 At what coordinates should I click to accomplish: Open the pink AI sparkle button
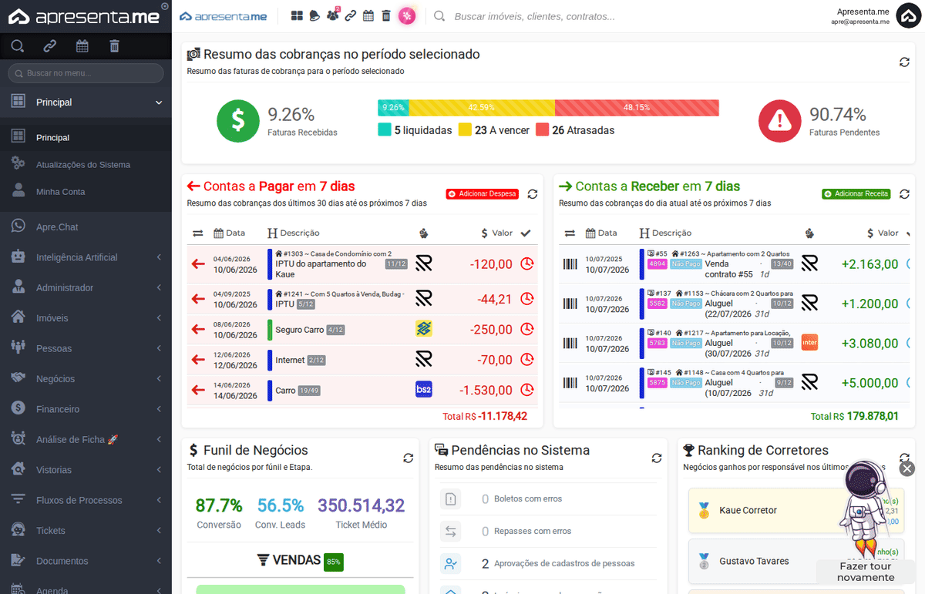point(407,15)
